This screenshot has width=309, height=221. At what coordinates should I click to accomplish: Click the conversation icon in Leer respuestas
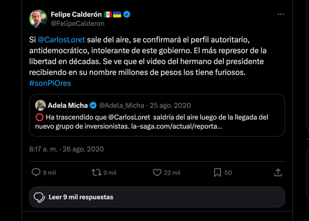(x=39, y=197)
